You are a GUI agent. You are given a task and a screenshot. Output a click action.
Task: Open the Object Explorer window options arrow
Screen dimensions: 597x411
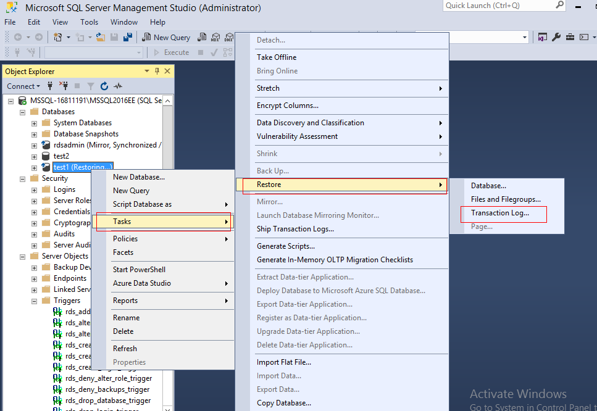(x=147, y=71)
